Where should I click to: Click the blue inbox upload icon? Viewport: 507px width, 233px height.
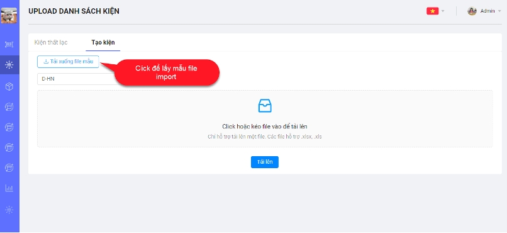pos(265,106)
